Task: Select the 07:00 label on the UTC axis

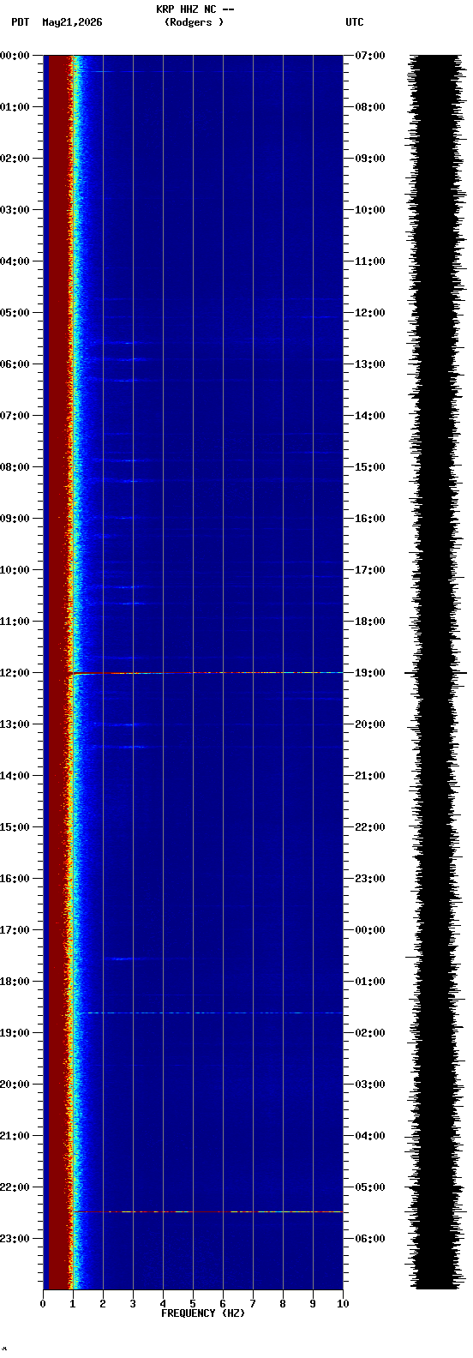Action: (x=370, y=56)
